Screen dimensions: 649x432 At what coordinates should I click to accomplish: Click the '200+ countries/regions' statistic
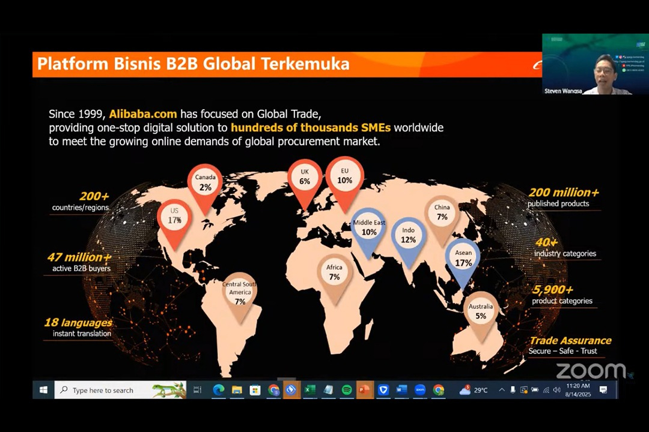pyautogui.click(x=81, y=201)
